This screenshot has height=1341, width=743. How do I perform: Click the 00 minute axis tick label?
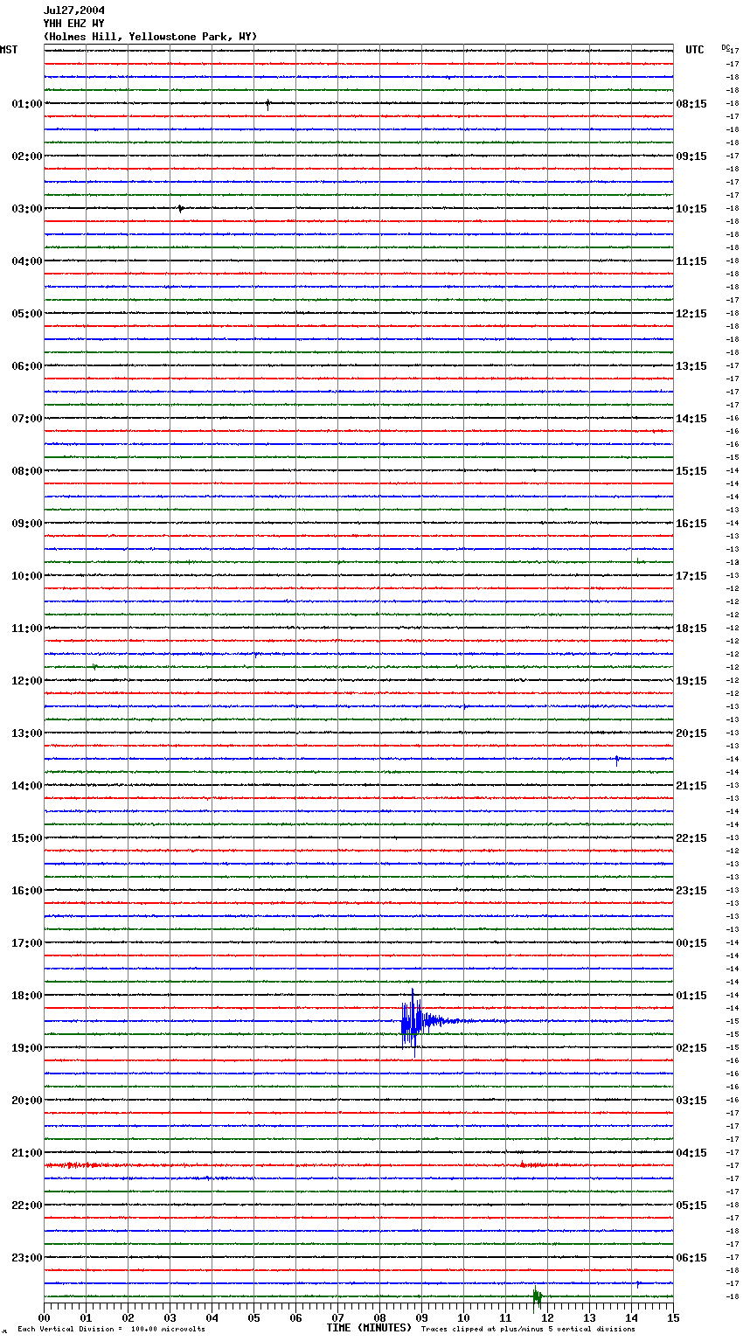pos(45,1317)
